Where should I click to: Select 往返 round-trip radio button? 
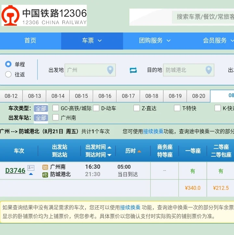point(8,74)
